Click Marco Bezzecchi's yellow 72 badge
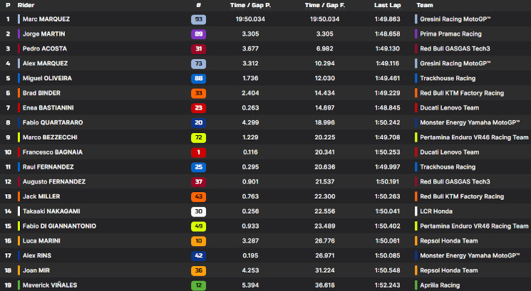Screen dimensions: 531x291 click(x=198, y=137)
